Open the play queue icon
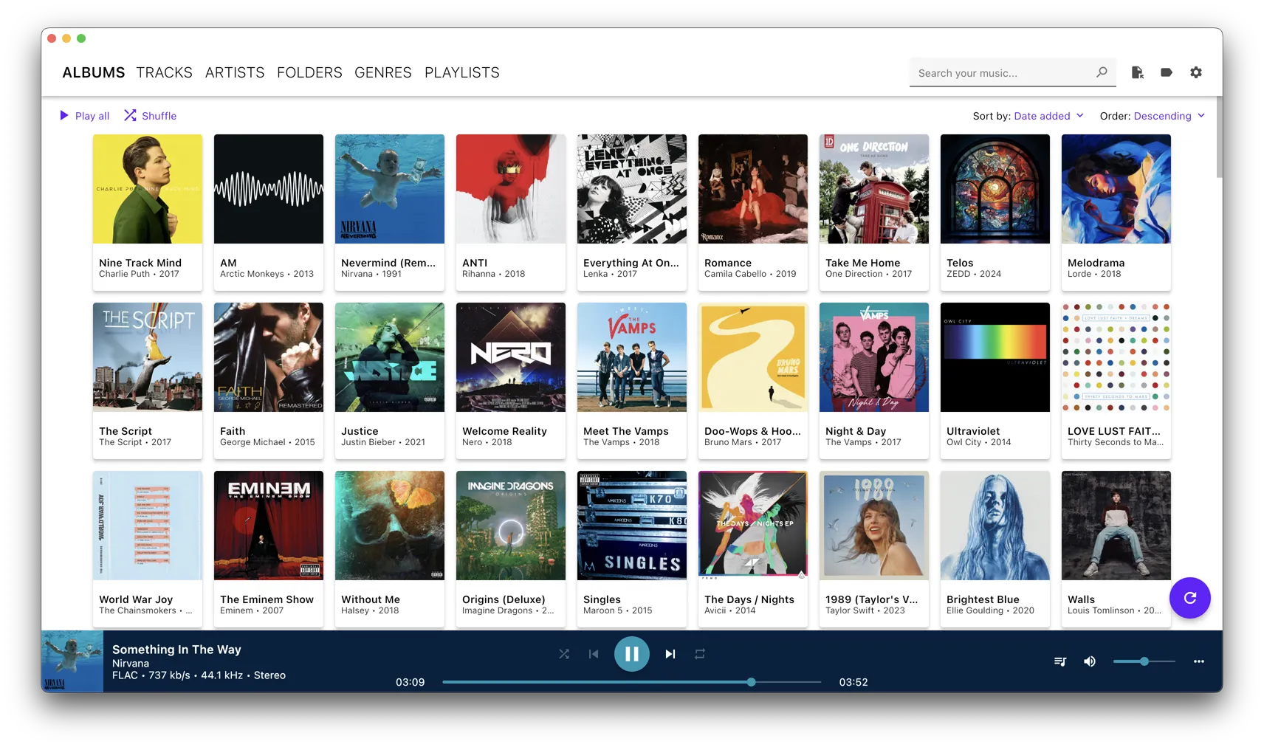 [1059, 661]
